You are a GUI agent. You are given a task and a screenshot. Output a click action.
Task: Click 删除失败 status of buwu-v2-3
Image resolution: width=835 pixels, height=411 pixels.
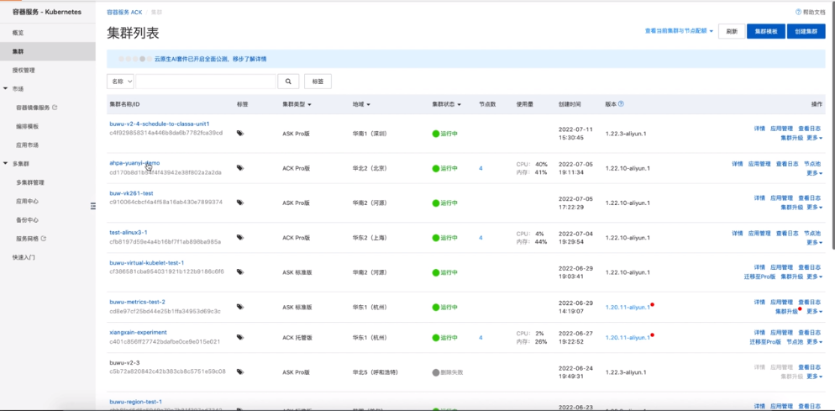(x=448, y=372)
